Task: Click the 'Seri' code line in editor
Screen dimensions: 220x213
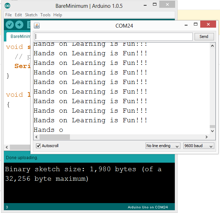Action: [x=23, y=66]
